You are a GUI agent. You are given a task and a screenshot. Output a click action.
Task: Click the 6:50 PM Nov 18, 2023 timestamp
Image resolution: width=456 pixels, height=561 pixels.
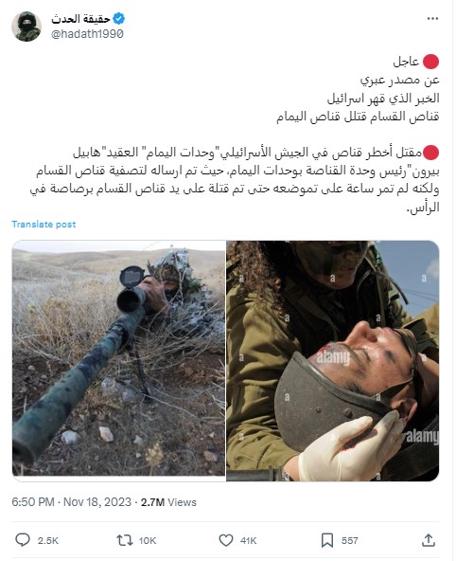pos(71,502)
